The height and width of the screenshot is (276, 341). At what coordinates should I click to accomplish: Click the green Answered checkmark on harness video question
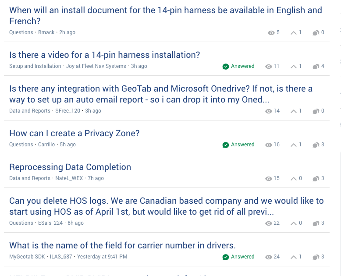[226, 67]
